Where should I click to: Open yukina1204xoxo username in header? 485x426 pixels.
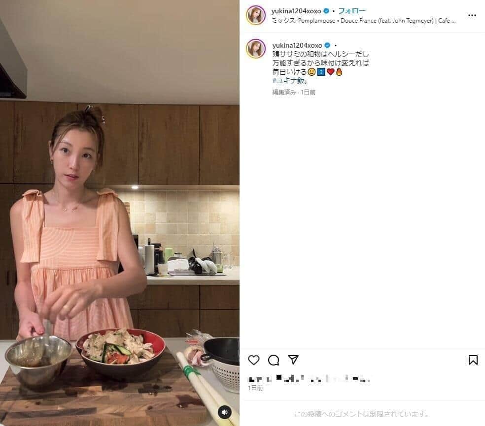pyautogui.click(x=296, y=11)
